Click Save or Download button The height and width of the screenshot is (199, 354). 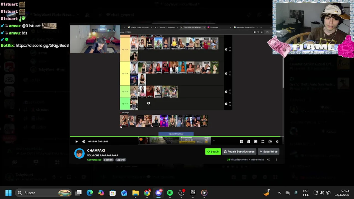tap(176, 134)
